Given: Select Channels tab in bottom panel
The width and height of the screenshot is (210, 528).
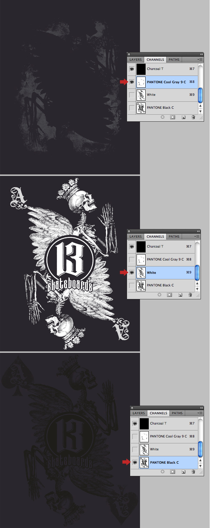Looking at the screenshot, I should pos(158,413).
